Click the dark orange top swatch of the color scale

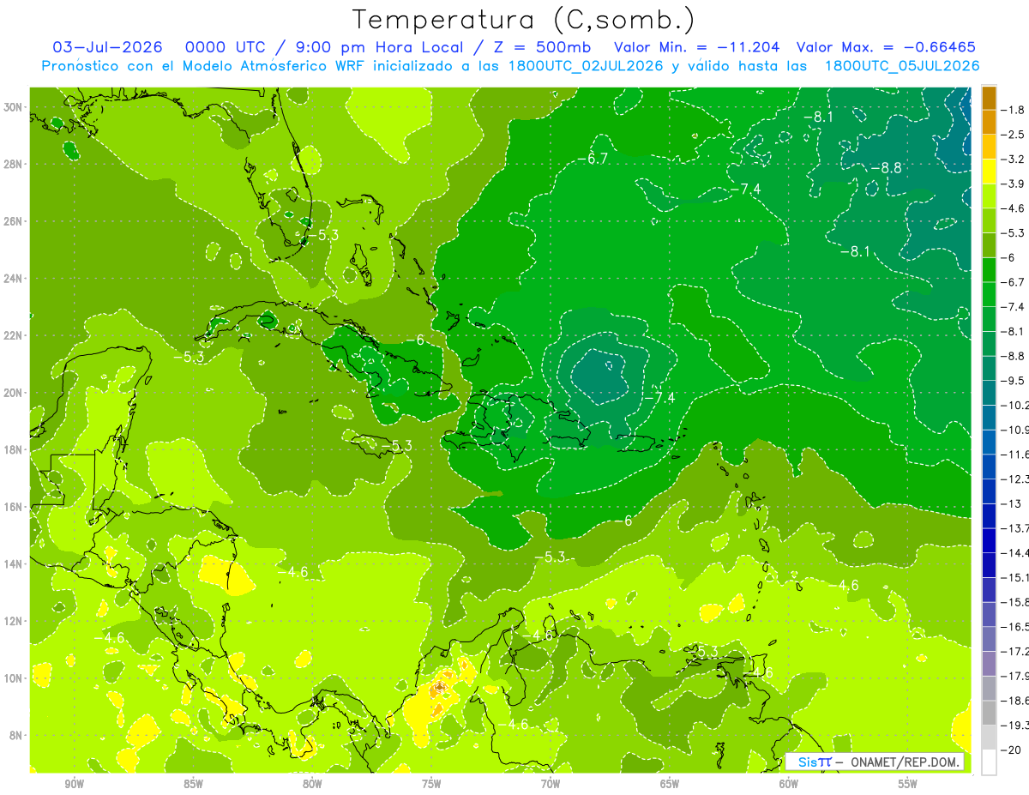coord(989,99)
